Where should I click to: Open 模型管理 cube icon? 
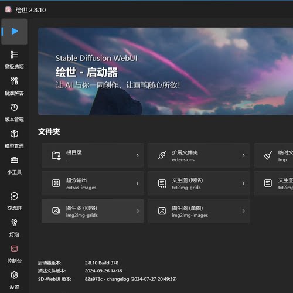click(14, 134)
